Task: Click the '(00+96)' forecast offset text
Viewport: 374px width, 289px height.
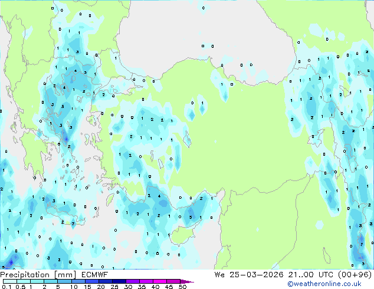Action: point(355,275)
